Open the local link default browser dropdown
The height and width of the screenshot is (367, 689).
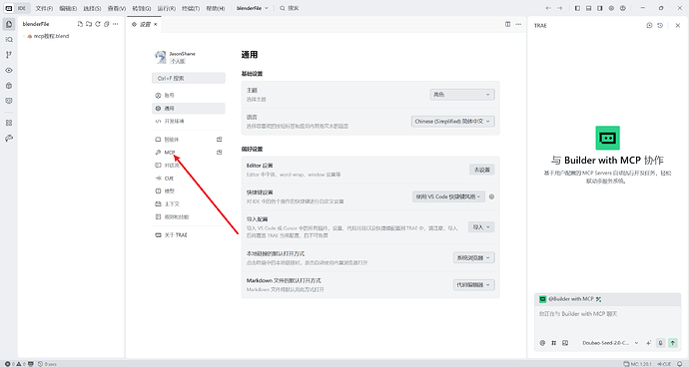coord(473,257)
